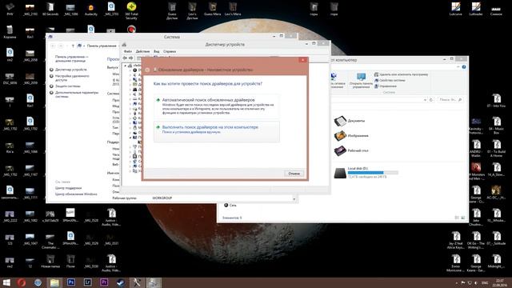Click up arrow in System window navigation
This screenshot has height=288, width=512.
[x=73, y=46]
